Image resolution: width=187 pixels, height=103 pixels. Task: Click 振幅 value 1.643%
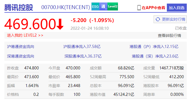pyautogui.click(x=32, y=86)
